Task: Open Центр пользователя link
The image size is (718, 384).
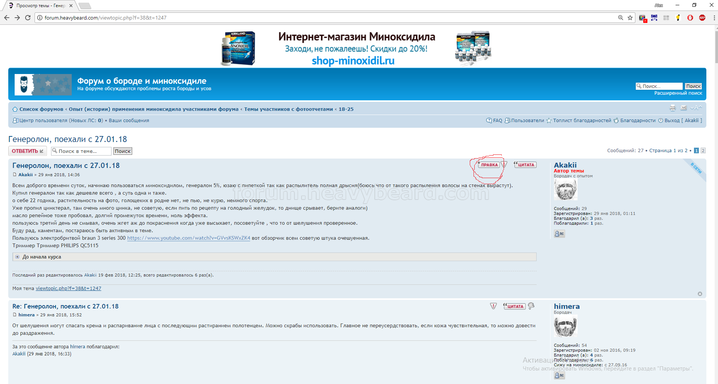Action: (x=43, y=121)
